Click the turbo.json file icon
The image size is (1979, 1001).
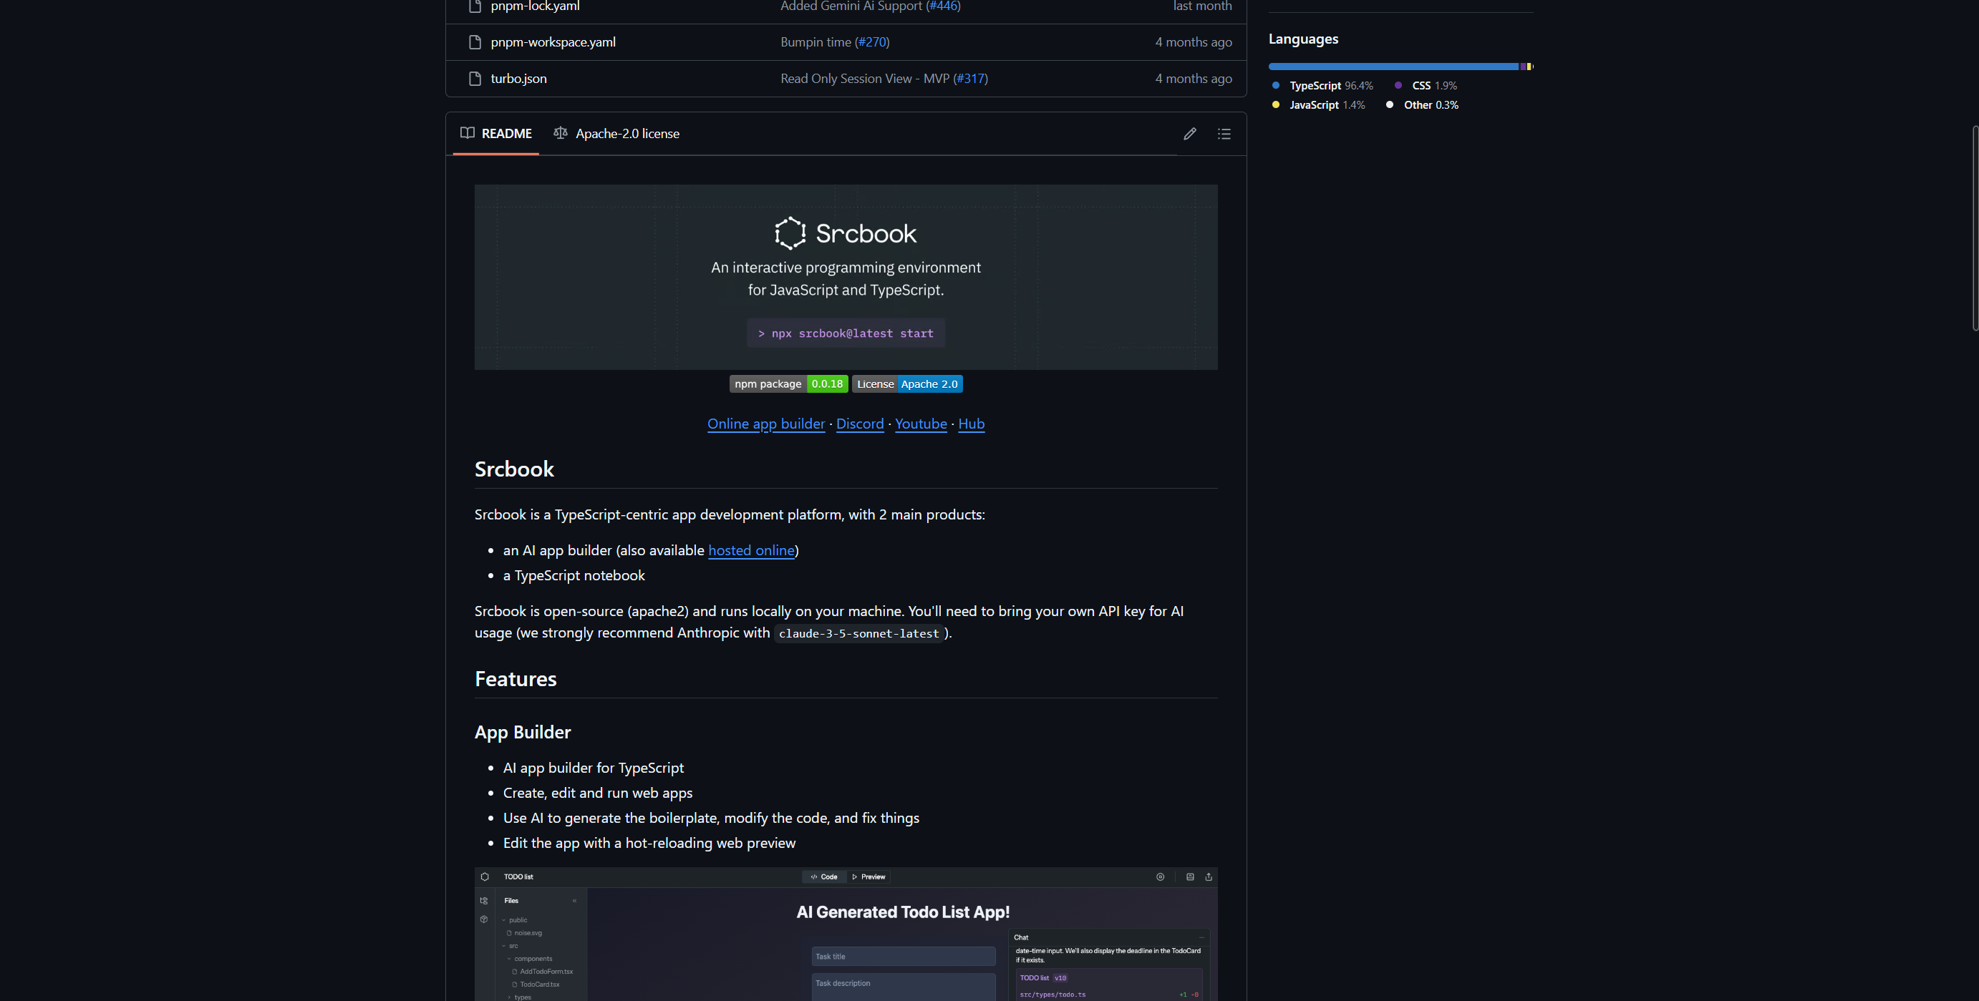[x=475, y=78]
